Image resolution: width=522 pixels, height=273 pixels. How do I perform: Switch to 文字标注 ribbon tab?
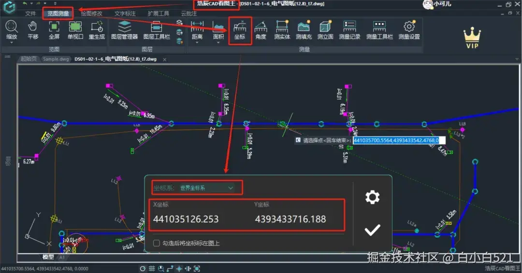tap(125, 14)
